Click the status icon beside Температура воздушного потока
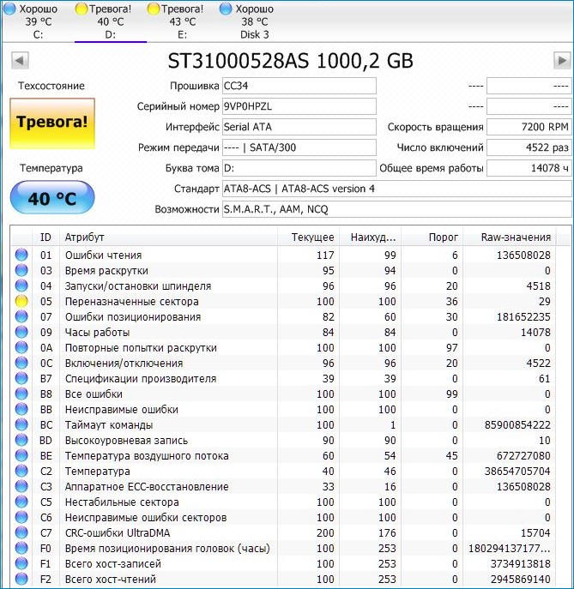 pos(21,456)
